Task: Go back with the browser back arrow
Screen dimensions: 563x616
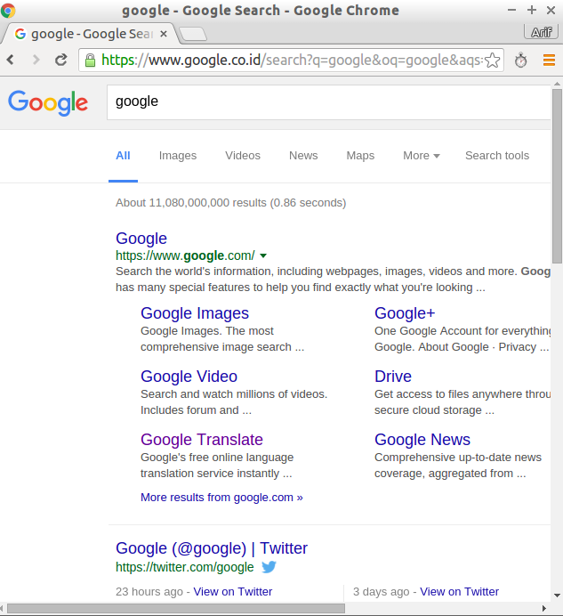Action: (11, 60)
